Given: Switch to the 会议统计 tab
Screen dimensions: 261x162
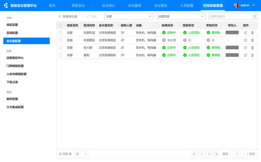Looking at the screenshot, I should tap(108, 5).
